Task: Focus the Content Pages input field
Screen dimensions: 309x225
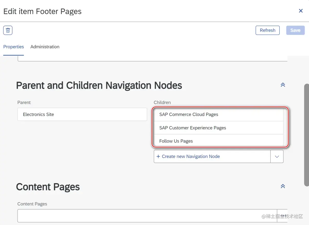Action: point(147,216)
